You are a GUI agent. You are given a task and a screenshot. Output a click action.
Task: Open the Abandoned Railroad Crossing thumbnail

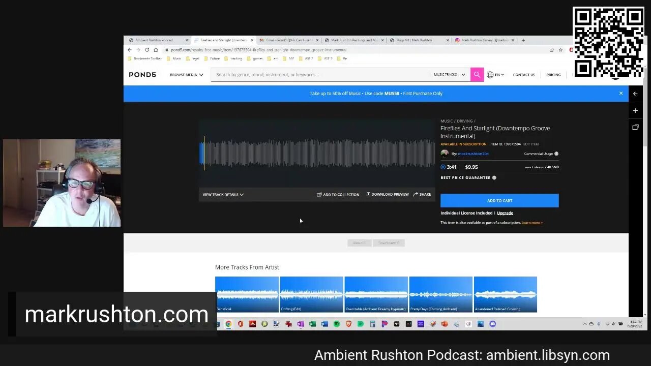click(x=505, y=294)
